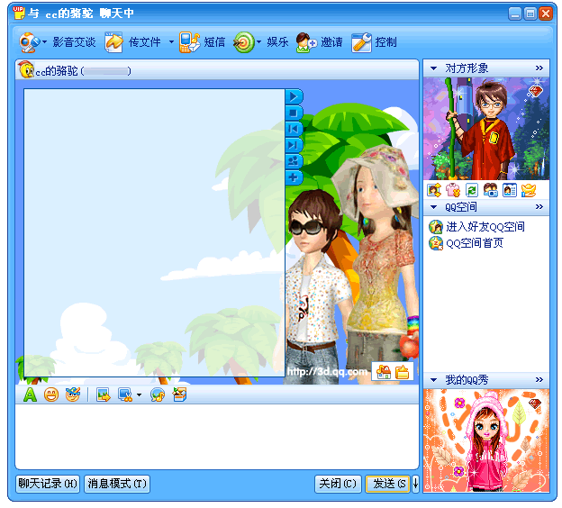Skip to next 3D show scene

click(x=294, y=145)
